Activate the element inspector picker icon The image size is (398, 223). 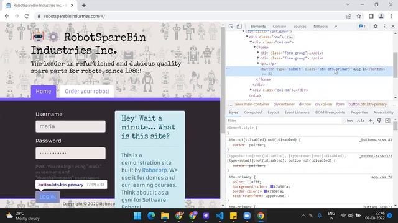click(231, 26)
